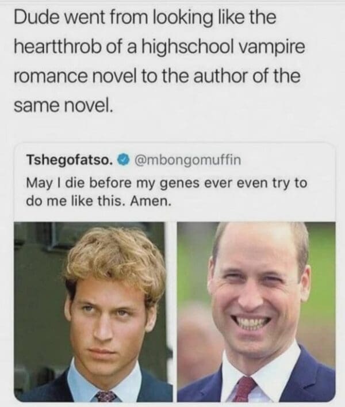Click the quoted tweet card header area
This screenshot has width=345, height=407.
tap(133, 160)
